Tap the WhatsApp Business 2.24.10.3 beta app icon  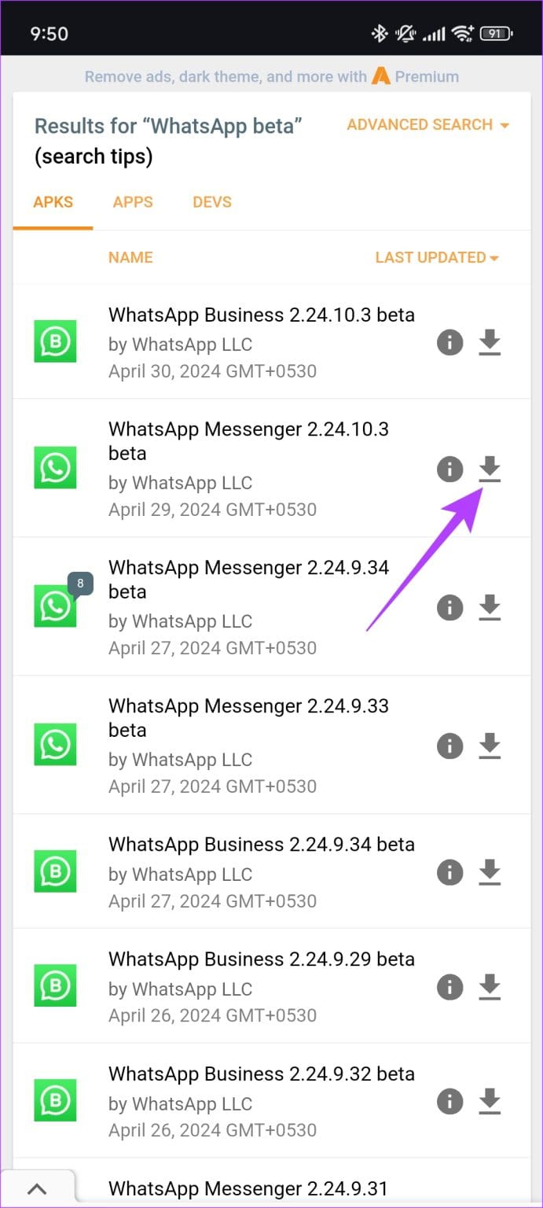[x=54, y=341]
